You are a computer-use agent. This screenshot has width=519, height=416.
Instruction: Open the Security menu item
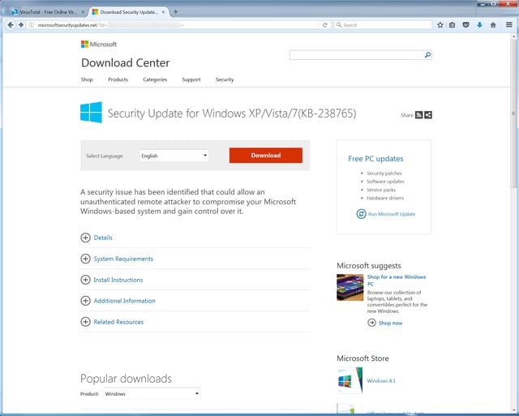point(225,79)
